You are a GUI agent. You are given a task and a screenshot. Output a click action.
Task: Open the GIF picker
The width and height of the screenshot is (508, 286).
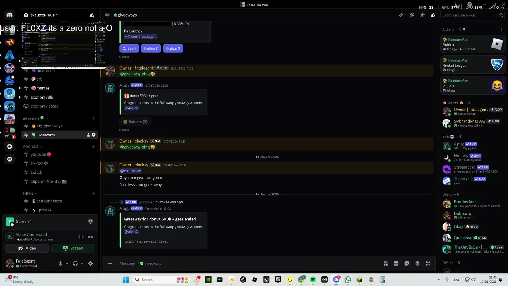coord(396,263)
